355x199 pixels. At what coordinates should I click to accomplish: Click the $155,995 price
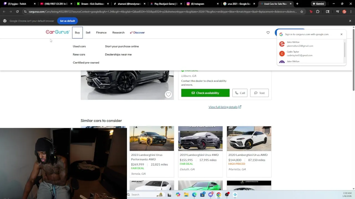pos(186,160)
